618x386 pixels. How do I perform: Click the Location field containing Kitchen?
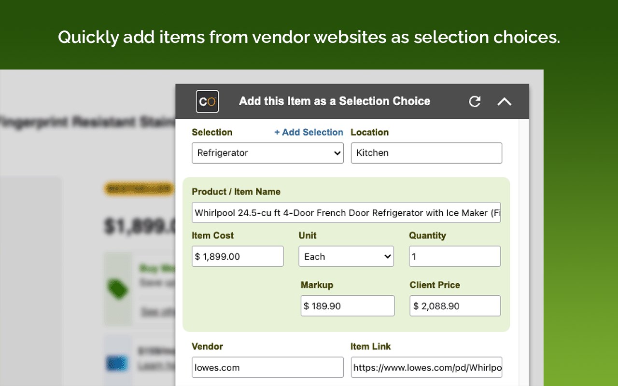click(x=426, y=153)
